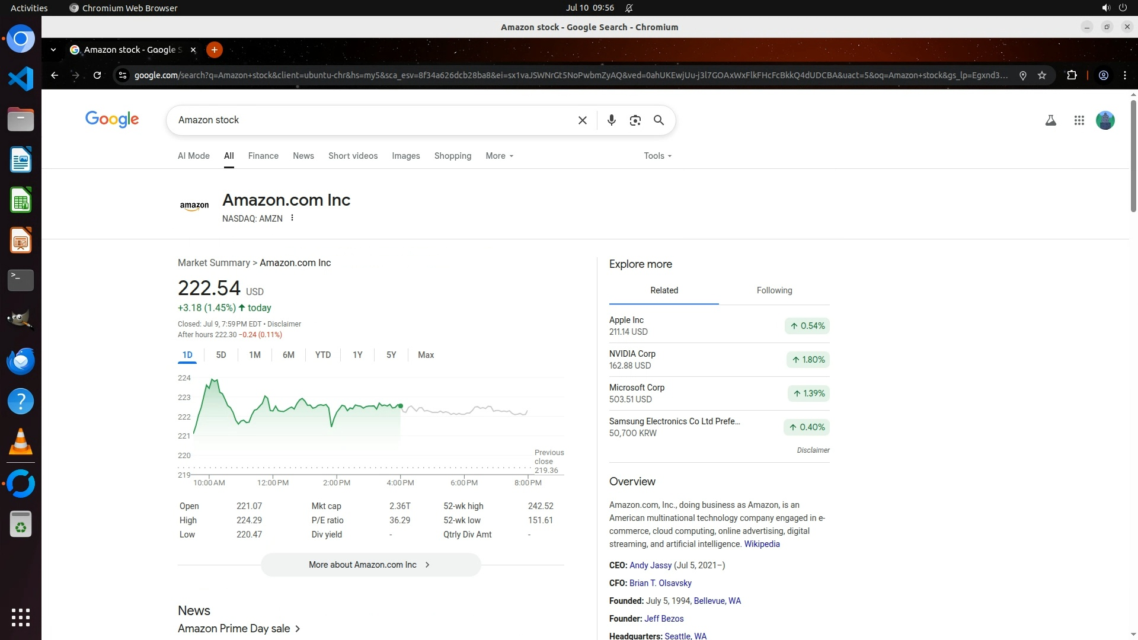
Task: Open the Andy Jassy link
Action: [x=650, y=565]
